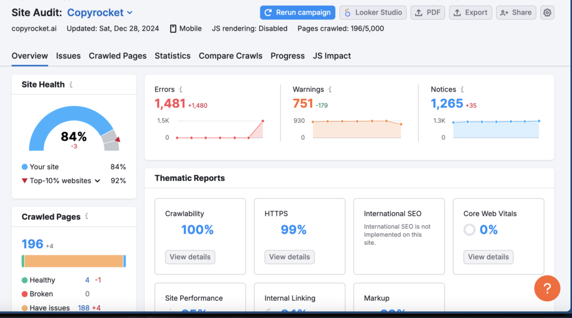This screenshot has height=318, width=572.
Task: Click the orange help question mark button
Action: [x=547, y=288]
